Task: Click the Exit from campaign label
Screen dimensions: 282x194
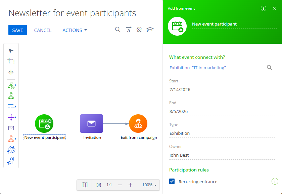Action: [139, 138]
